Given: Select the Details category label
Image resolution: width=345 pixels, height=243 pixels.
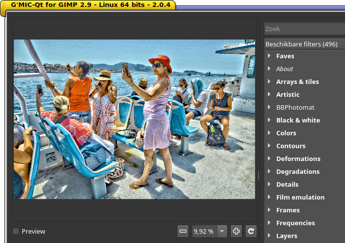Looking at the screenshot, I should 287,185.
